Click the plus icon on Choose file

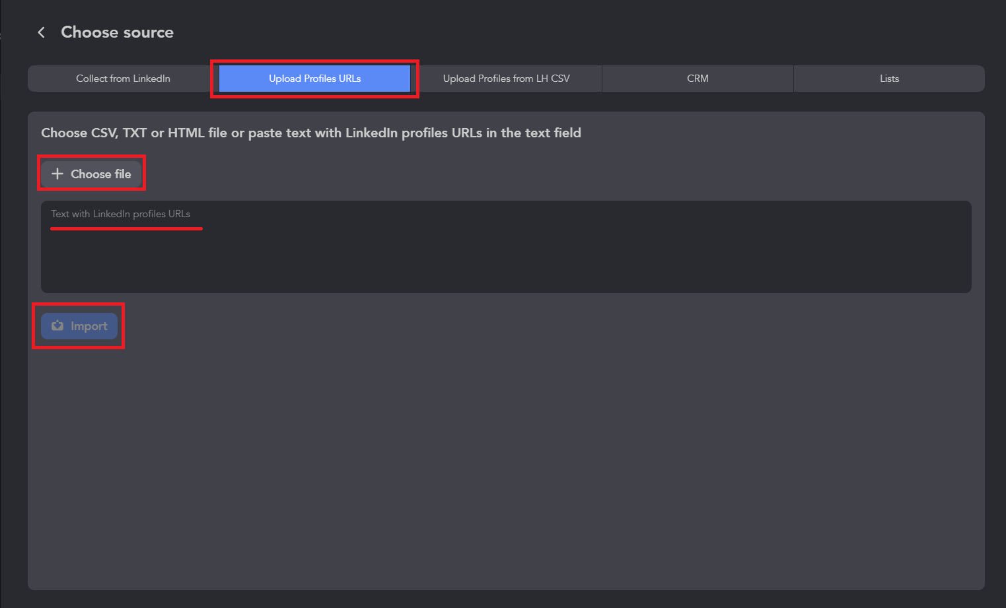[57, 174]
